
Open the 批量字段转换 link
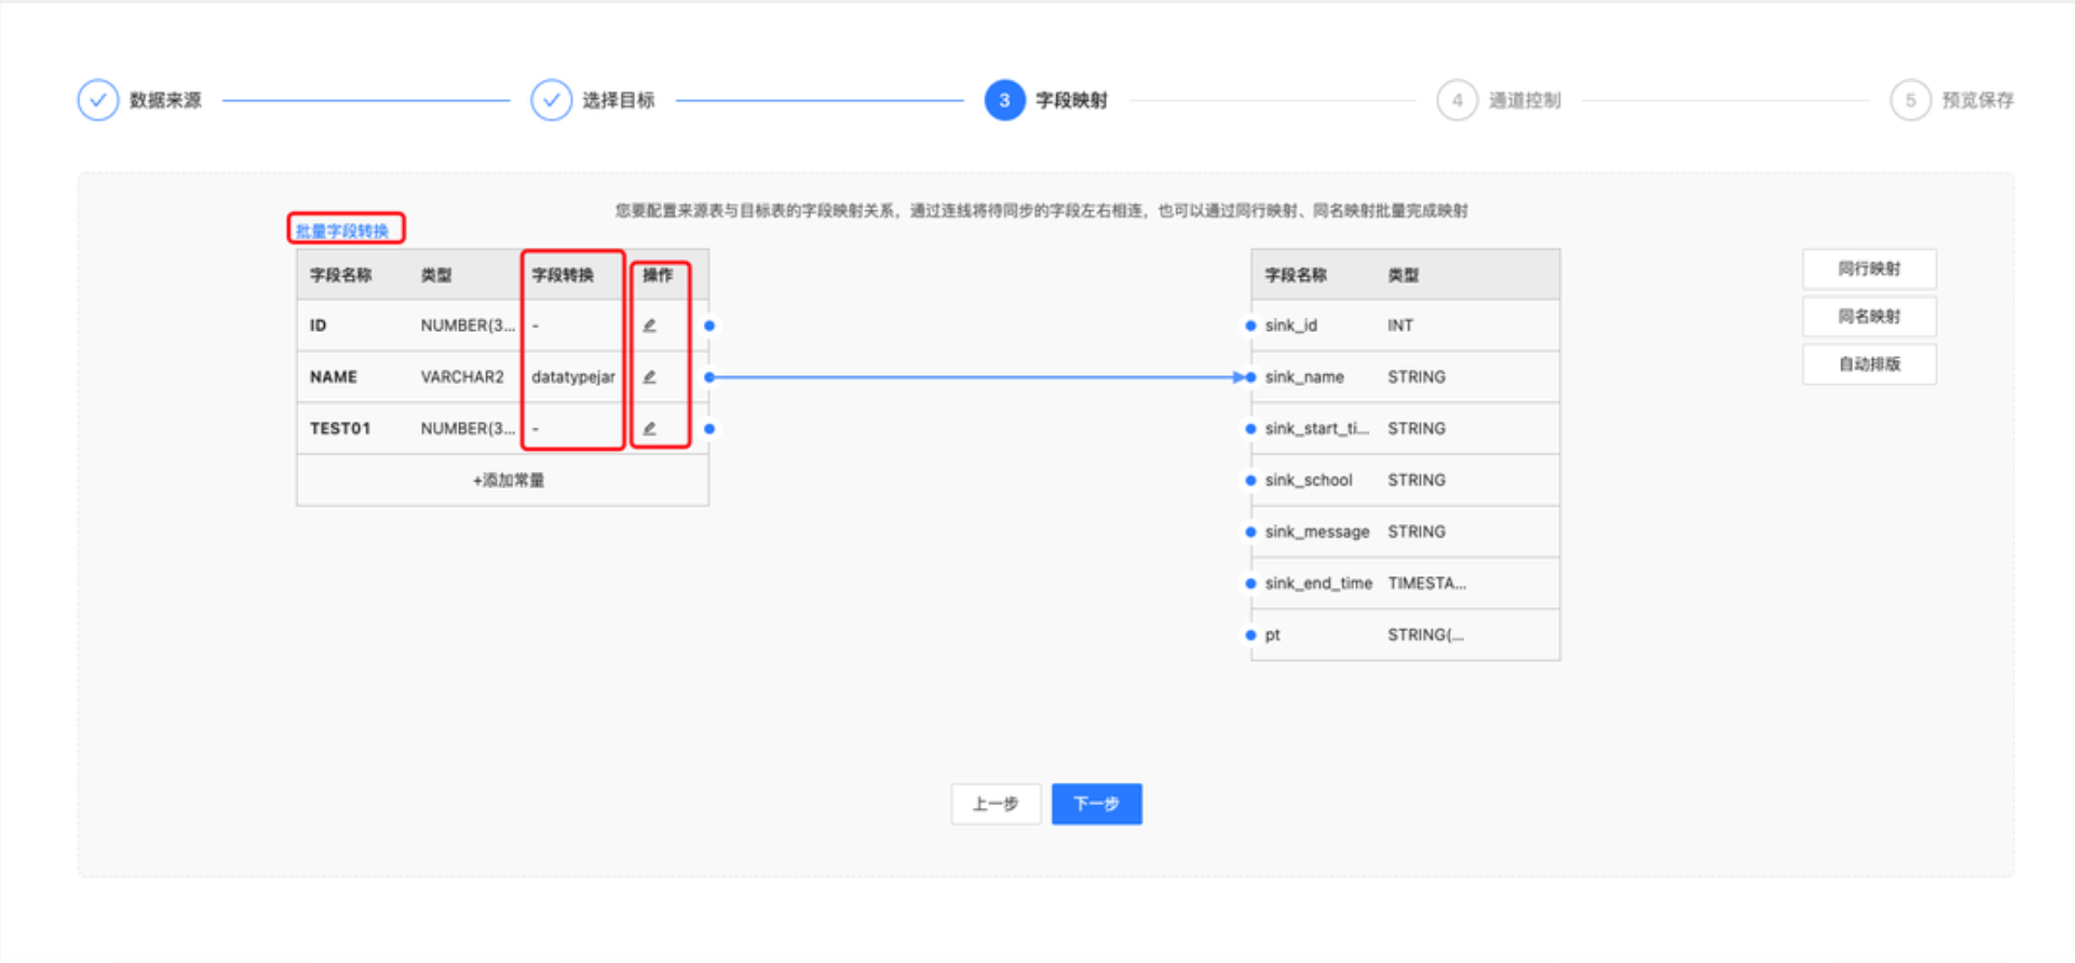pyautogui.click(x=343, y=231)
